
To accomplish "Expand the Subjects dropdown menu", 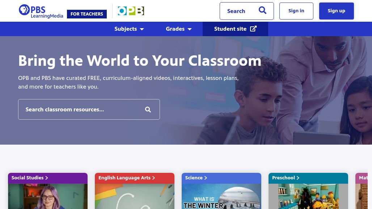I will tap(129, 29).
